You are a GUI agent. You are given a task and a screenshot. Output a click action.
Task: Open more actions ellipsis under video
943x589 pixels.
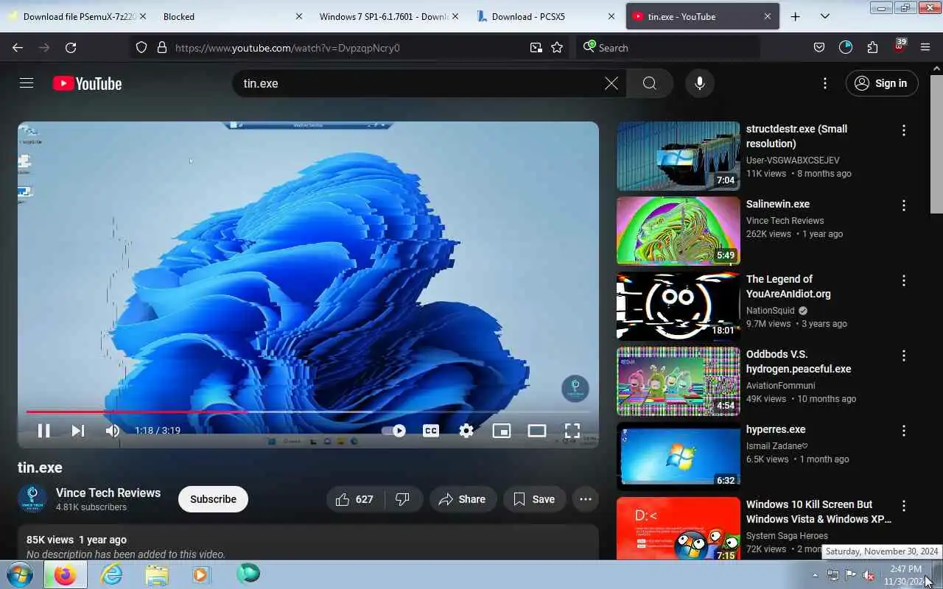tap(586, 499)
